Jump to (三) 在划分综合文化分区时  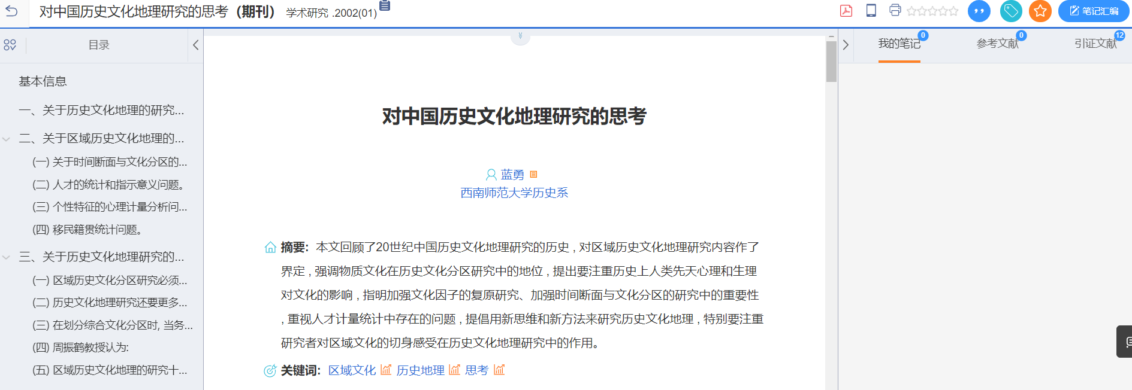(113, 325)
